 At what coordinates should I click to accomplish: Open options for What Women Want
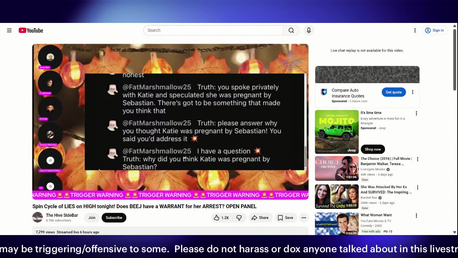[x=416, y=216]
